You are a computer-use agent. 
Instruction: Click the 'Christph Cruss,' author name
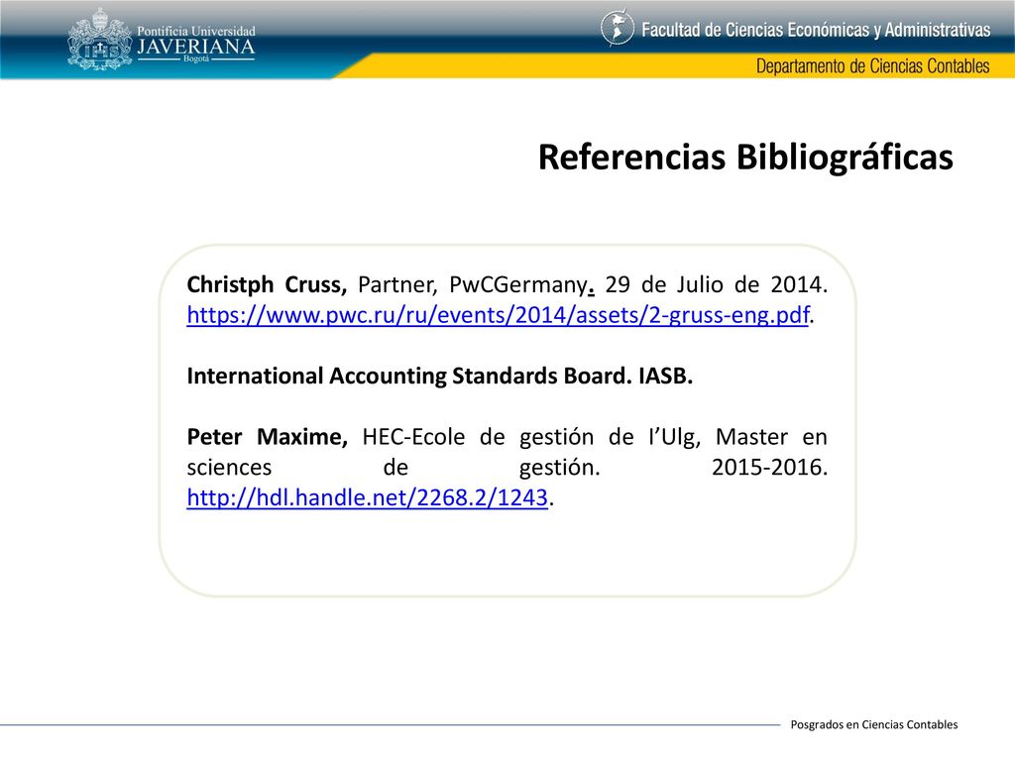tap(267, 284)
